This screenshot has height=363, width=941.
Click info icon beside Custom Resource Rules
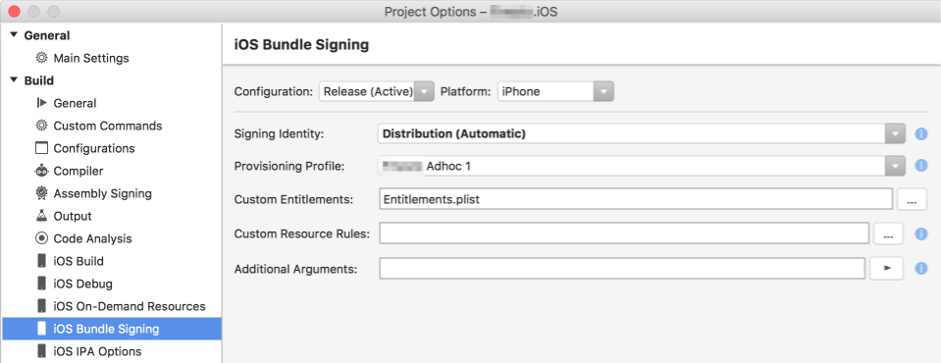point(920,234)
